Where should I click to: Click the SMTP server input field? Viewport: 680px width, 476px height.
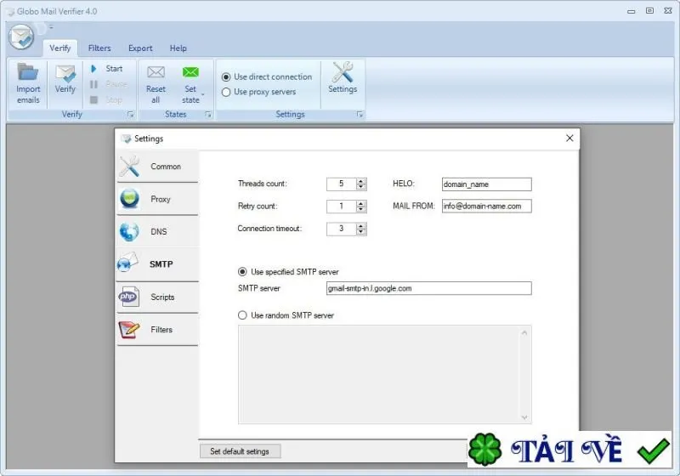(429, 288)
